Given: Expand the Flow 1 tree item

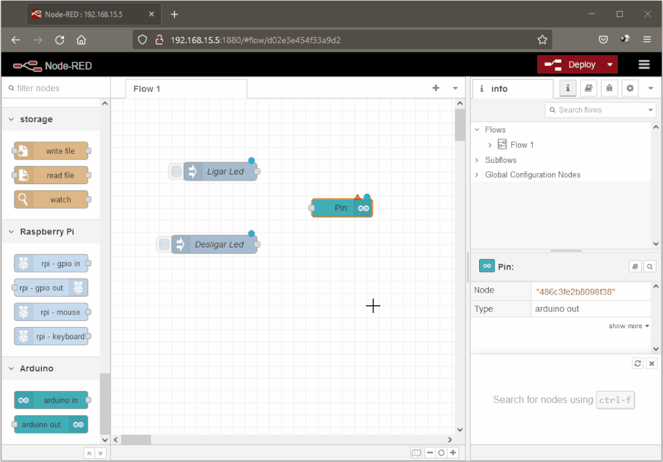Looking at the screenshot, I should click(x=489, y=145).
